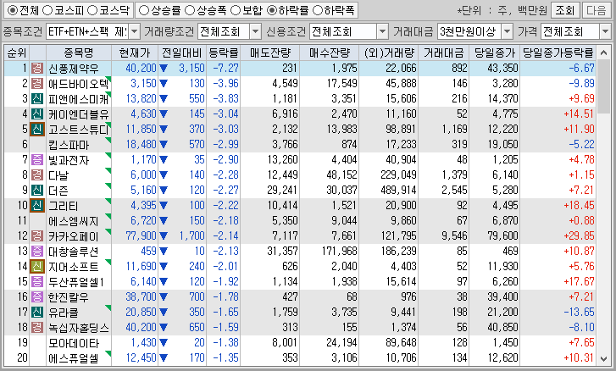Click the 거래대금 column header

(x=443, y=53)
